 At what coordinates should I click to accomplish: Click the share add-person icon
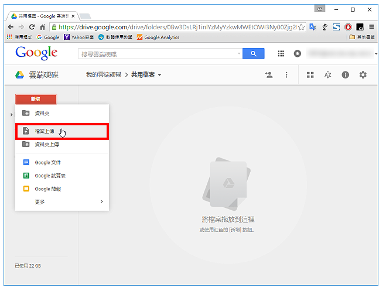(x=269, y=75)
